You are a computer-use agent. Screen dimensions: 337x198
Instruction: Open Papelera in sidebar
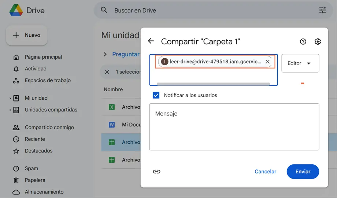(35, 180)
